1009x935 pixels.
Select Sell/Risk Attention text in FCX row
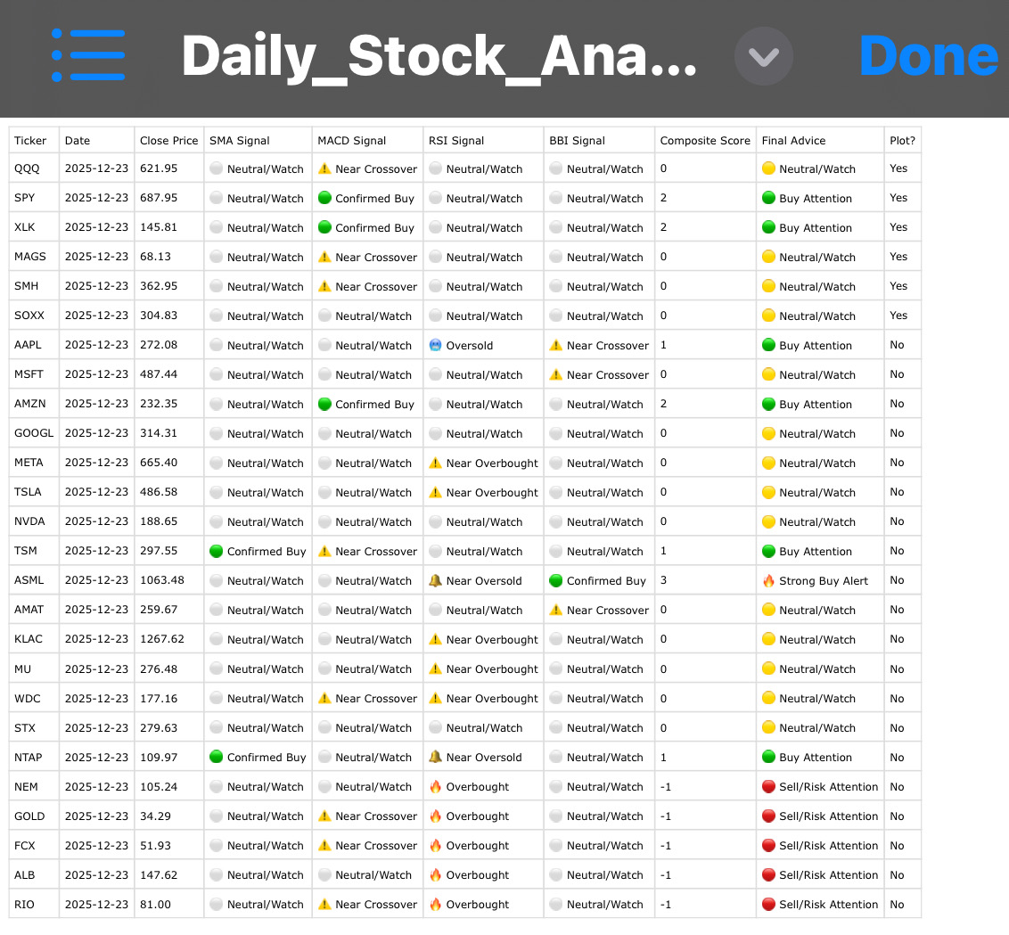(828, 846)
